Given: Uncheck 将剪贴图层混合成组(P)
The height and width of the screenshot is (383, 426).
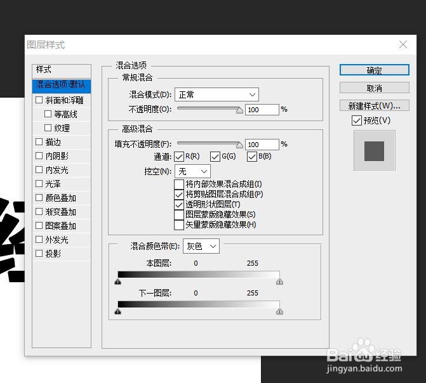Looking at the screenshot, I should (x=179, y=194).
